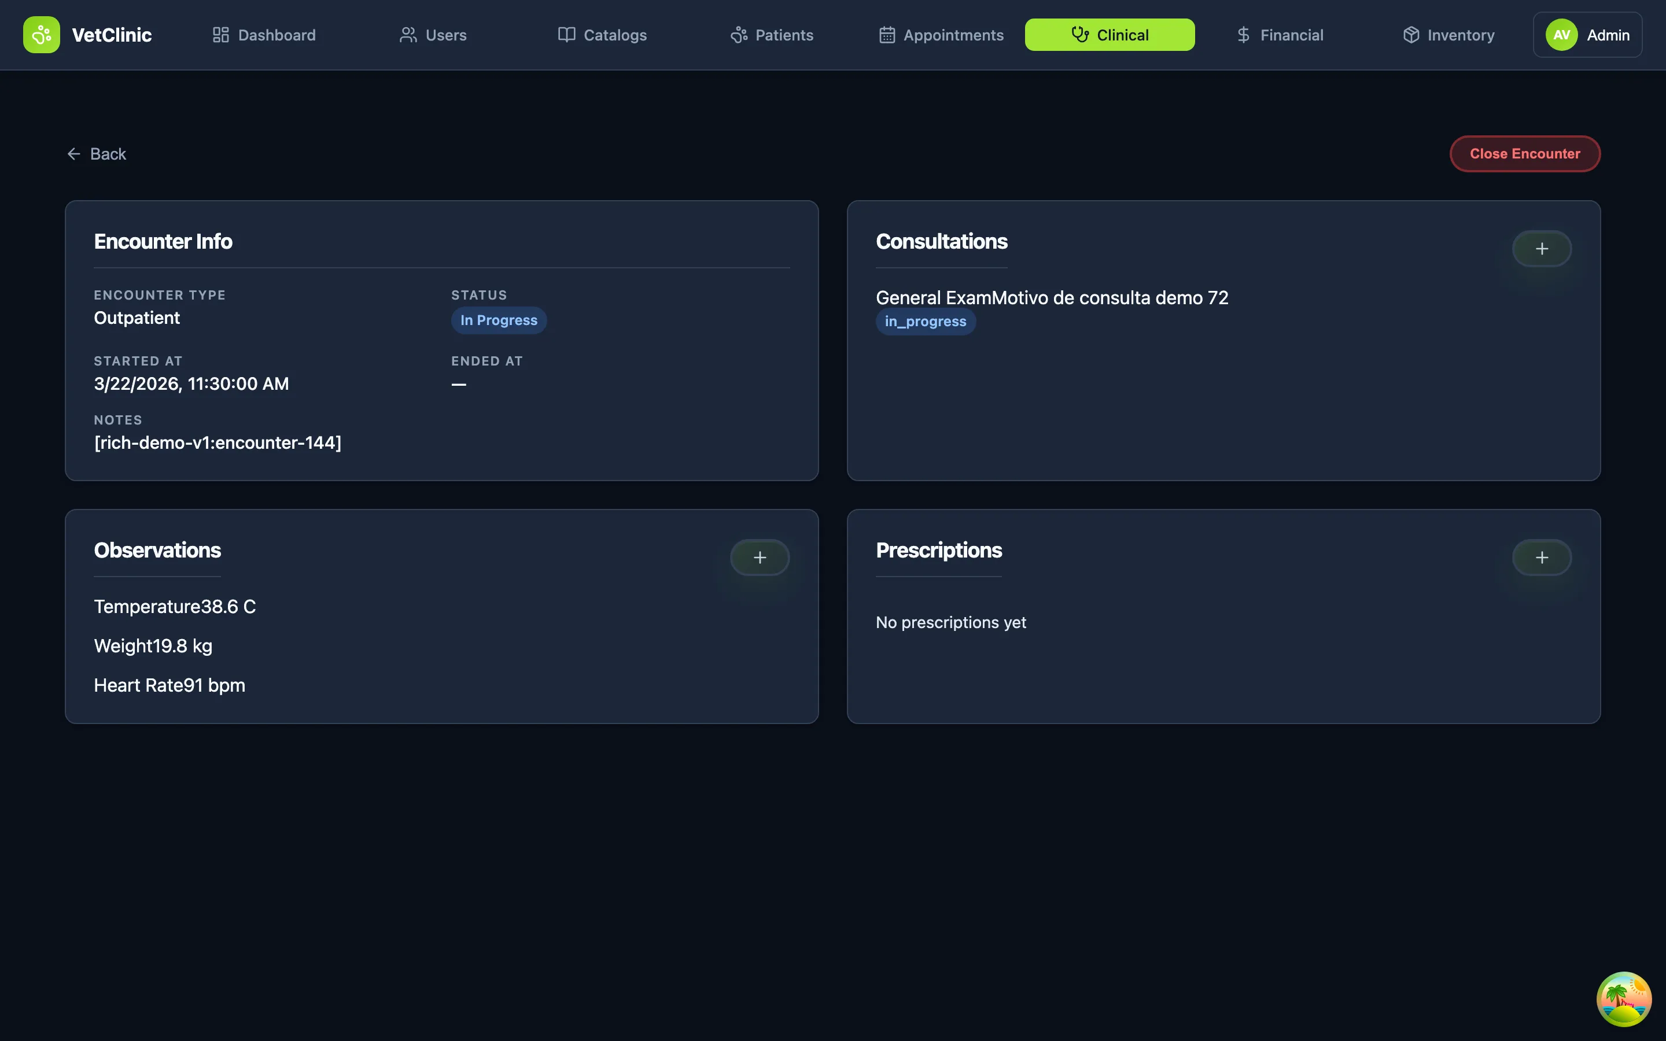
Task: Navigate to the Patients tab
Action: (772, 35)
